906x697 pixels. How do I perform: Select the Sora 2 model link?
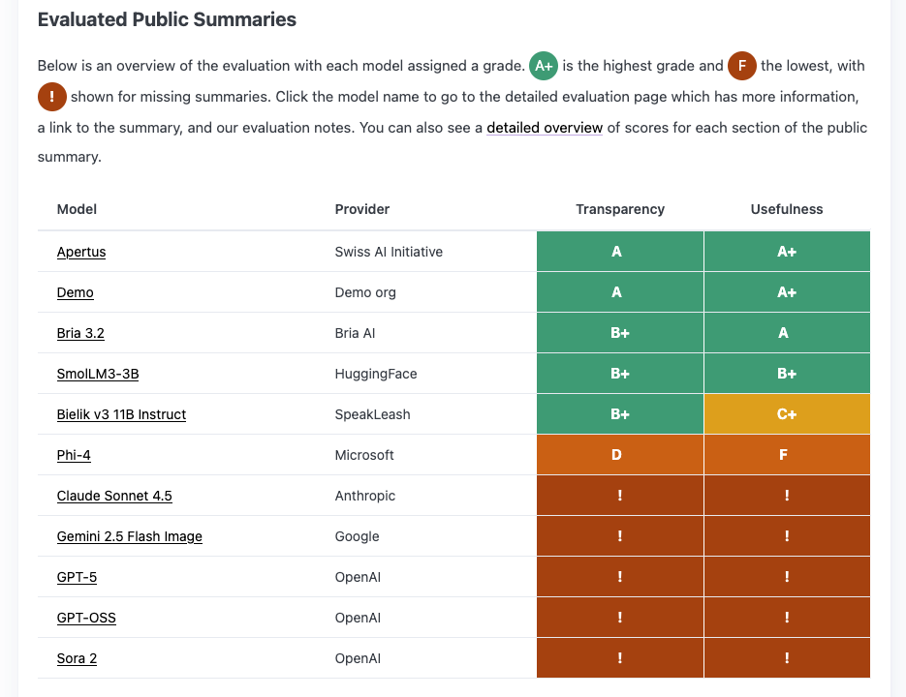pos(77,658)
